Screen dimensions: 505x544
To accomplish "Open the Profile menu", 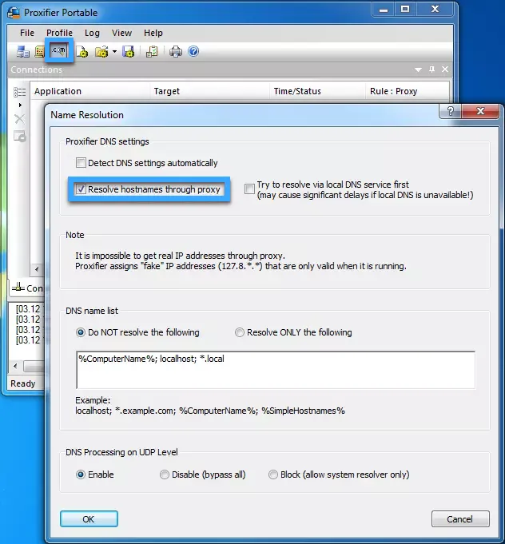I will click(59, 33).
